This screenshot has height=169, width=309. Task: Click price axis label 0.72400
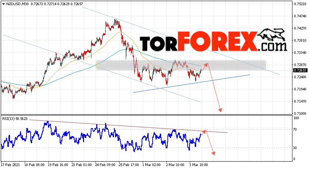click(300, 77)
